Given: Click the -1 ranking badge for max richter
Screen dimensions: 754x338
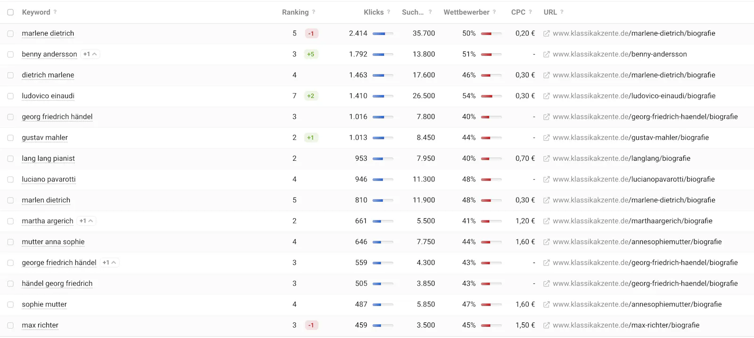Looking at the screenshot, I should pyautogui.click(x=311, y=325).
